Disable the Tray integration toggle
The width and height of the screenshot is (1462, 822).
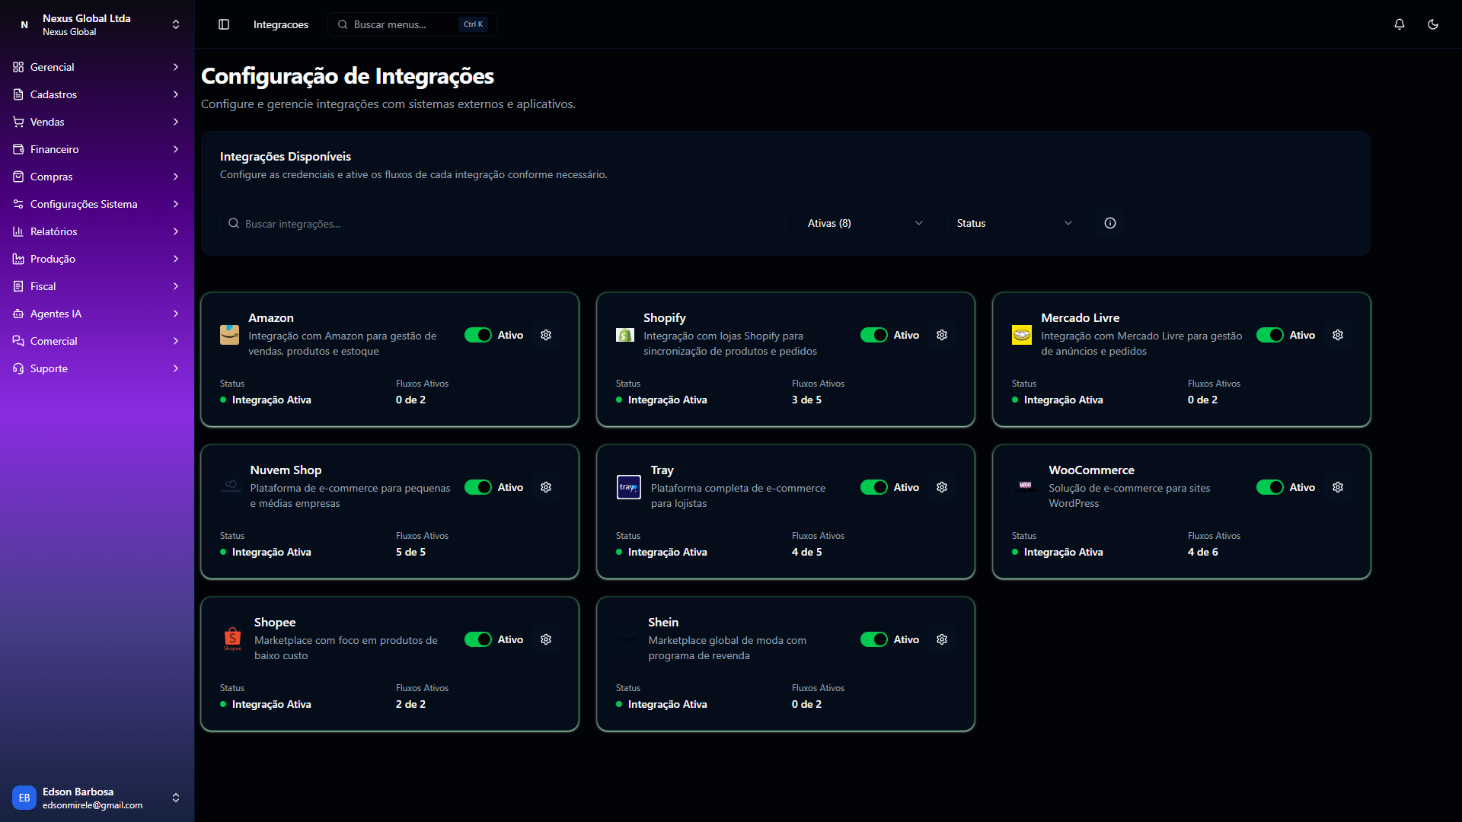874,487
